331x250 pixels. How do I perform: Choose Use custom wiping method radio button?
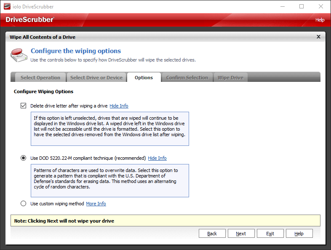(x=24, y=204)
